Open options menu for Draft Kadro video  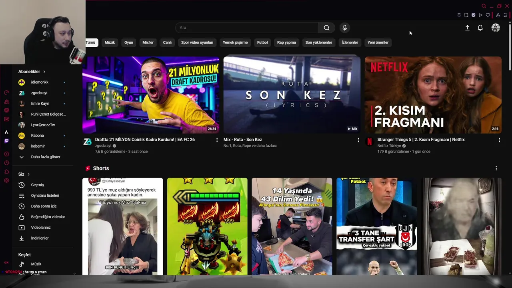217,140
